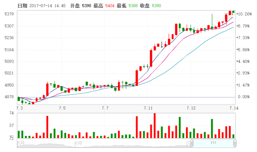Click the 6月 marker in the overview timeline
This screenshot has height=152, width=257.
tap(79, 143)
